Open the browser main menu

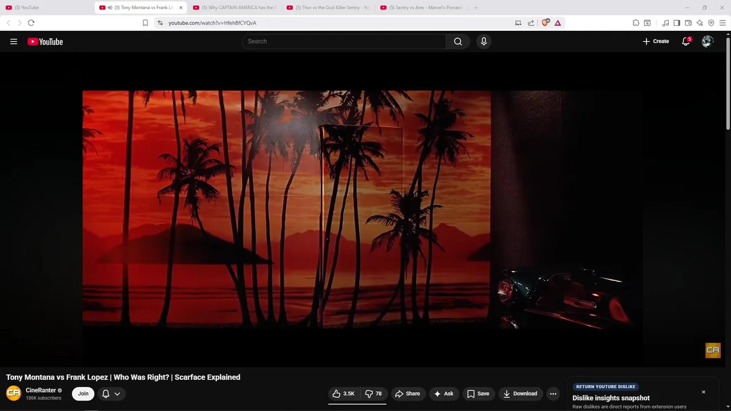pos(722,23)
